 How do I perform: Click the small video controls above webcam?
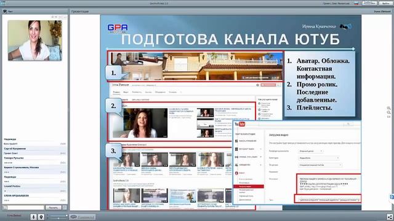click(59, 17)
